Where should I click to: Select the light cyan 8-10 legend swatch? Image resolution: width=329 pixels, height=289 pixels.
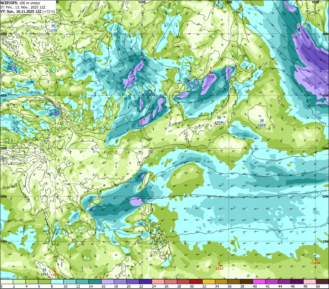pos(57,281)
